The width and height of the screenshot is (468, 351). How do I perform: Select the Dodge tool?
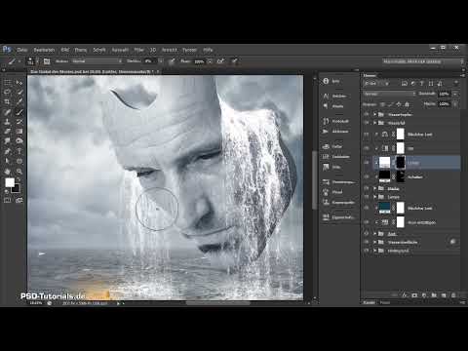click(19, 141)
